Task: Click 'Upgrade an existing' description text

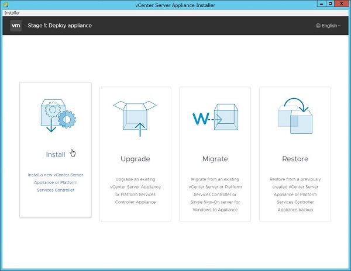Action: click(x=135, y=190)
